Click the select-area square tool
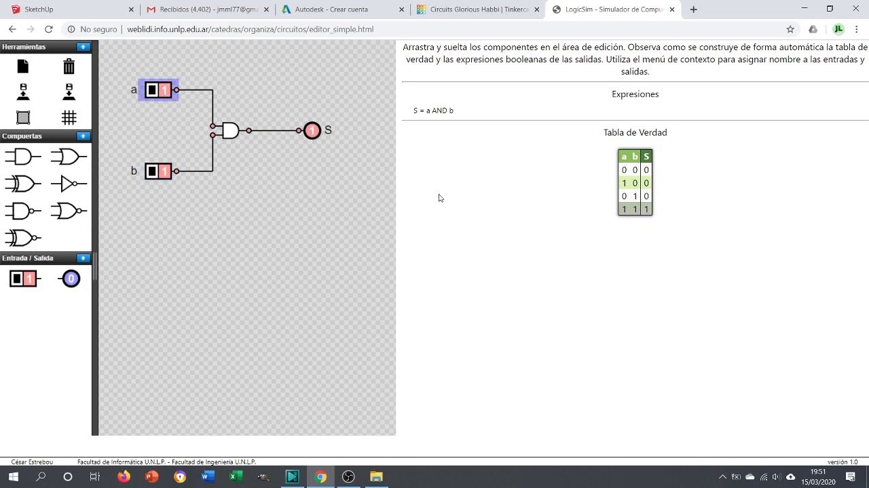 23,117
